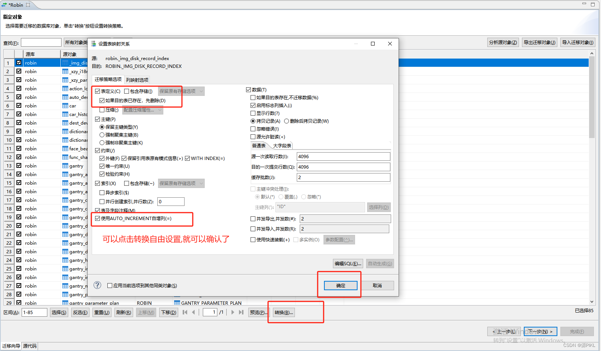Enable the 压缩 compression checkbox
Viewport: 601px width, 351px height.
click(x=102, y=110)
